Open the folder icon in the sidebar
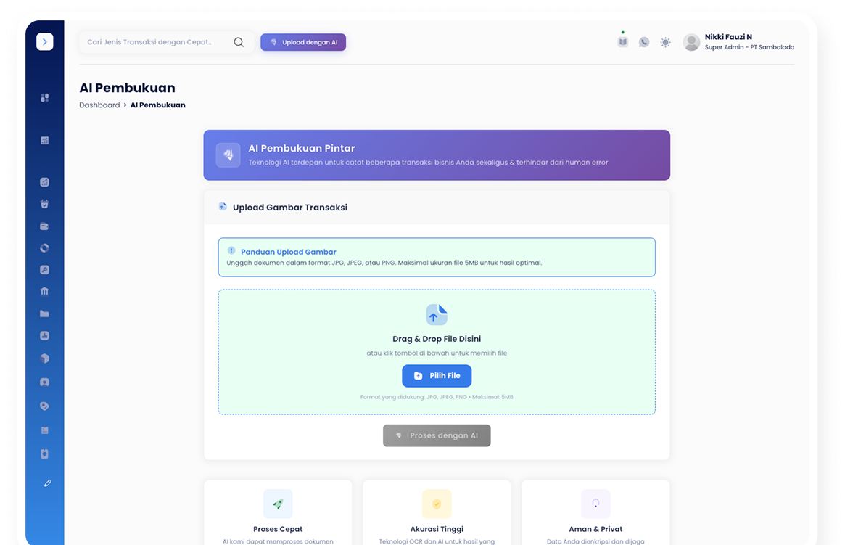This screenshot has width=845, height=545. (44, 313)
